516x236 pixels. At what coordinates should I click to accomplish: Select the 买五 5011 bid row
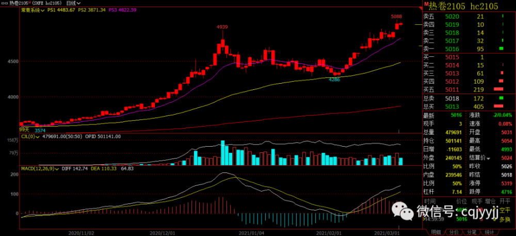pyautogui.click(x=469, y=89)
